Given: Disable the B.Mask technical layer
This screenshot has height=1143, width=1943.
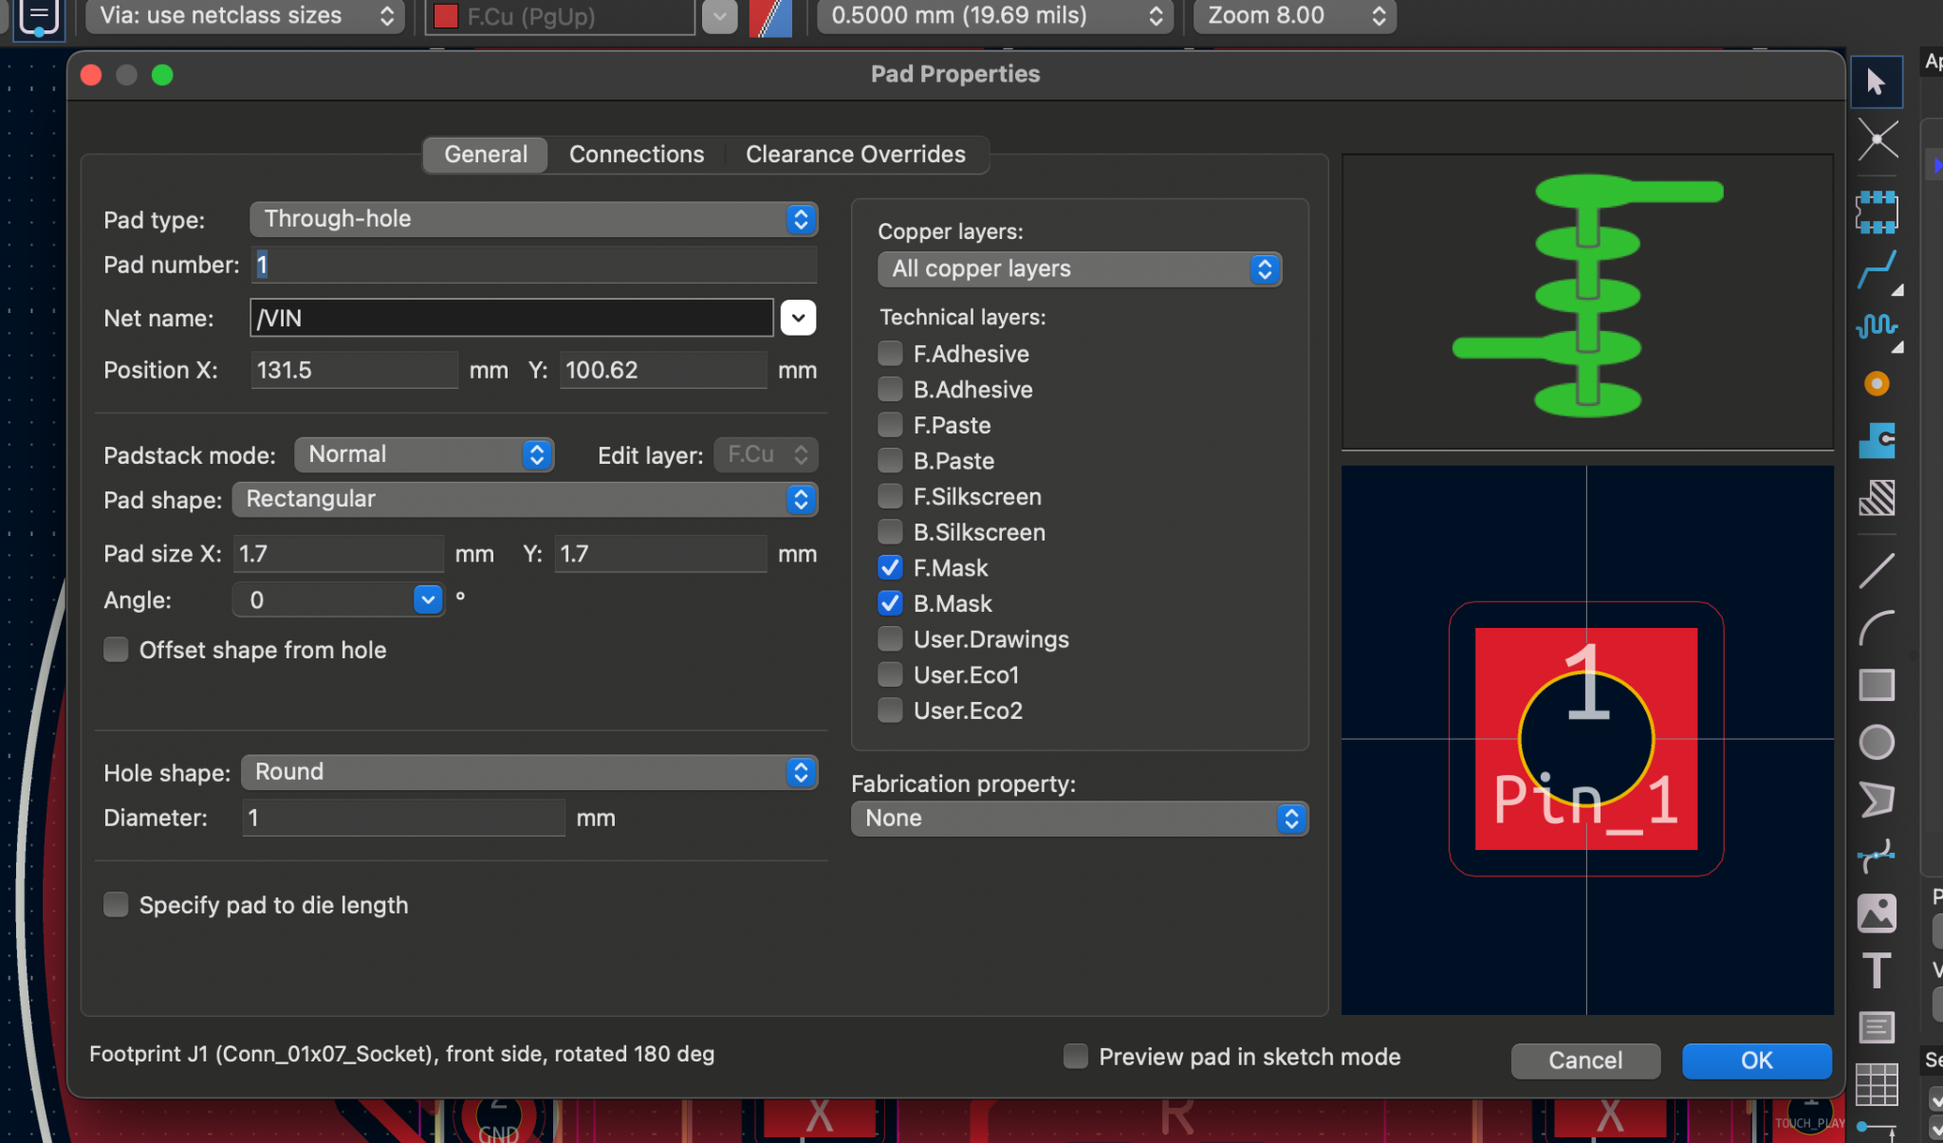Looking at the screenshot, I should [x=890, y=603].
